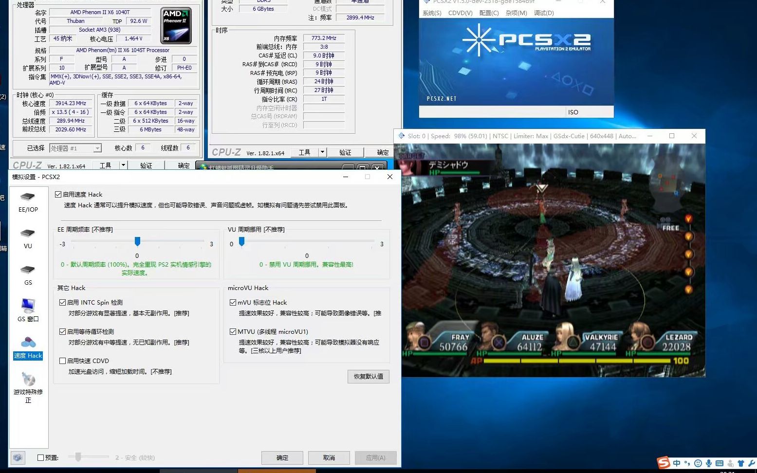Image resolution: width=757 pixels, height=473 pixels.
Task: Toggle Sogou punctuation mode icon
Action: pos(687,463)
